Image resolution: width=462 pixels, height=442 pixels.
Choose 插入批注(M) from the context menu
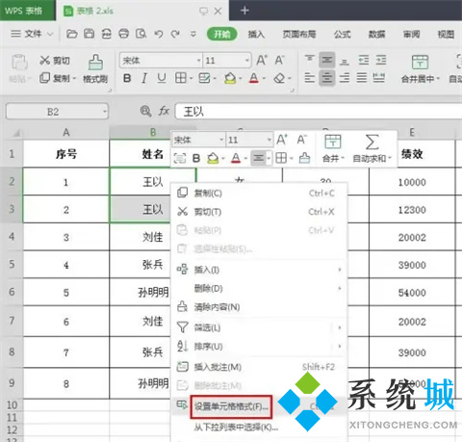click(259, 367)
